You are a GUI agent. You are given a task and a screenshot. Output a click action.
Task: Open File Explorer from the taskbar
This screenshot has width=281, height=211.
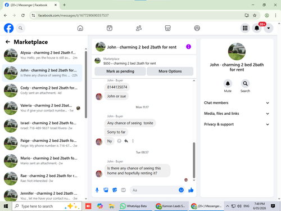(x=112, y=206)
